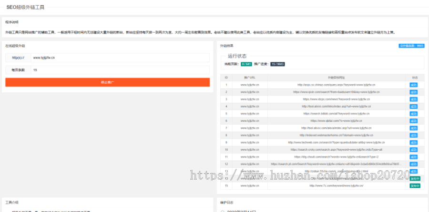Click the 状态 column header

click(415, 78)
